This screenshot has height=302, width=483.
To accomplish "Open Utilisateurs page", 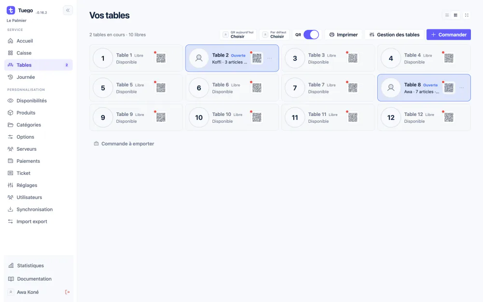I will pos(39,197).
